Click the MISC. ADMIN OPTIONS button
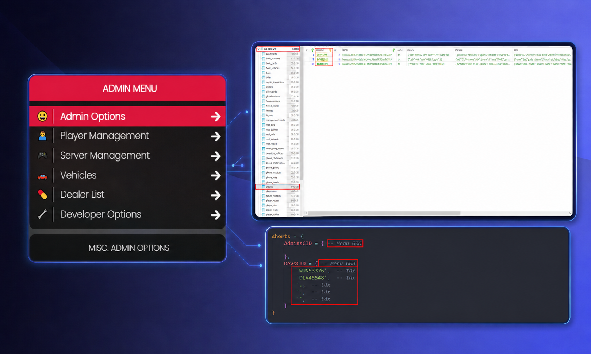 tap(127, 248)
